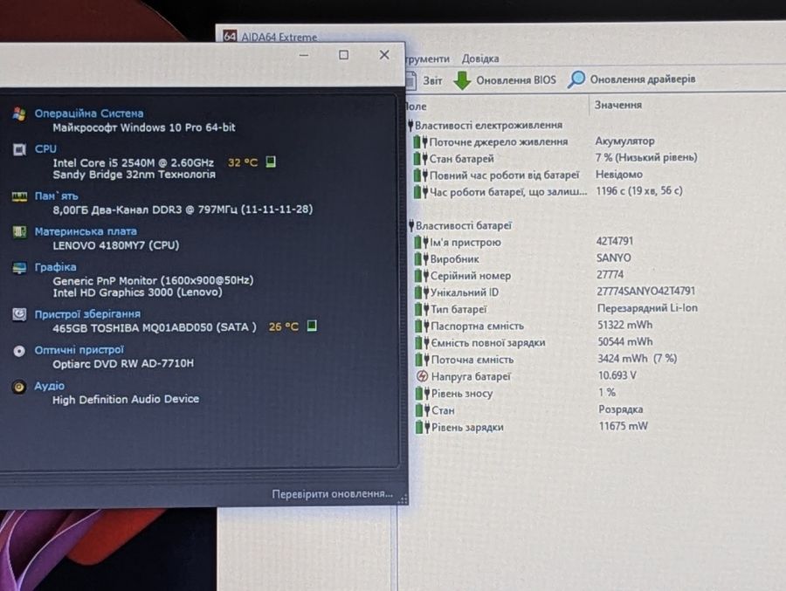The image size is (786, 591).
Task: Select the Поточна ємність row
Action: [547, 359]
